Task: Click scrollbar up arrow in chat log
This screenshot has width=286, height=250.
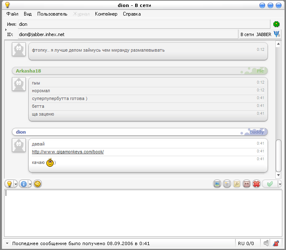Action: (x=278, y=44)
